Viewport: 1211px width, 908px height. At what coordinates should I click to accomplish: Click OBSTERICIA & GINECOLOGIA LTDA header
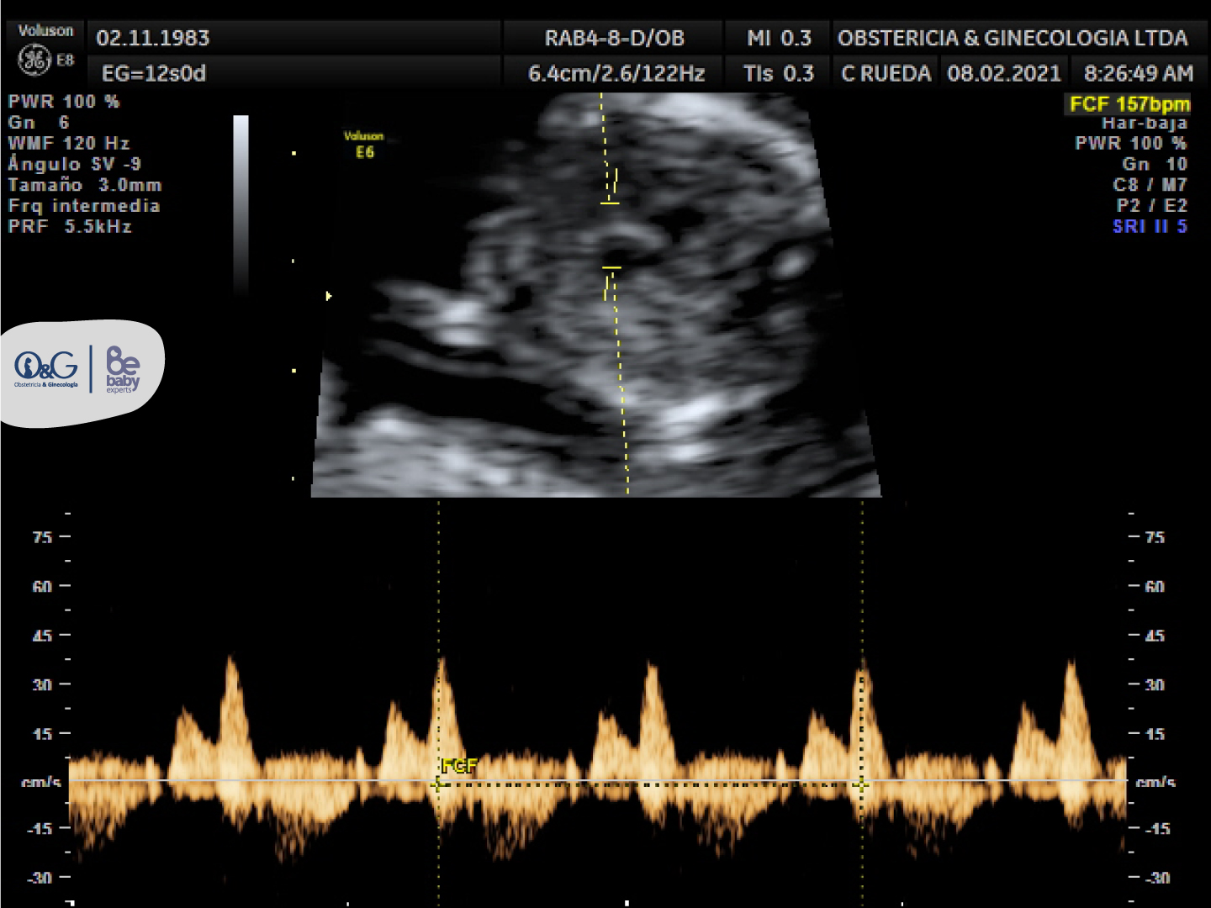click(1013, 38)
